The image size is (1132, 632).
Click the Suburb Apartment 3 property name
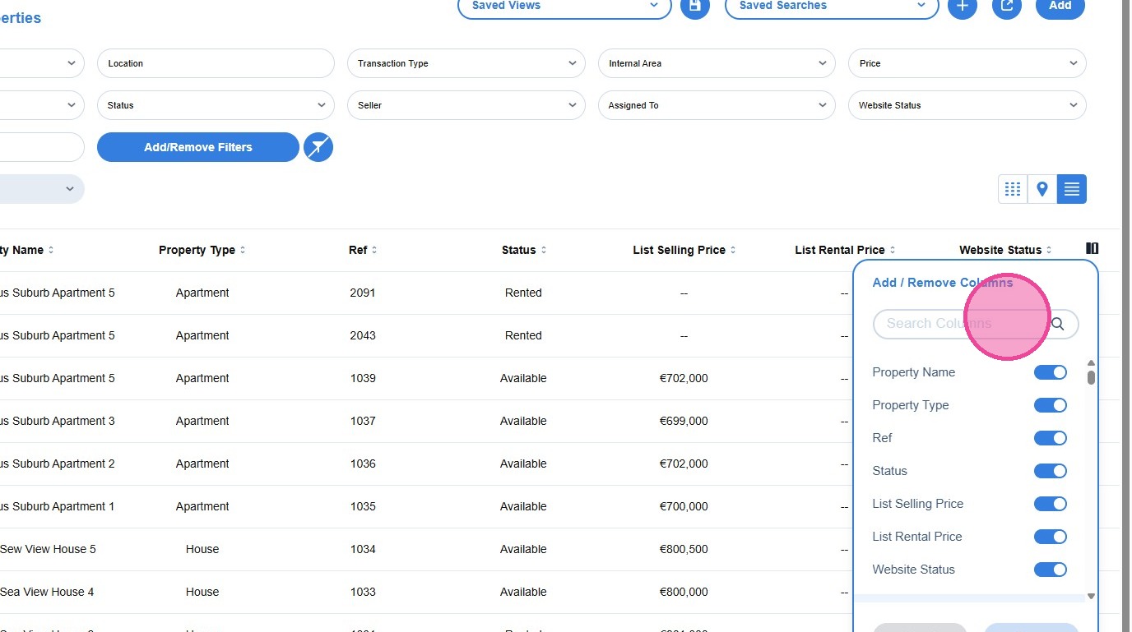click(58, 421)
